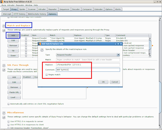Image resolution: width=162 pixels, height=130 pixels.
Task: Click the Replace column header
Action: (x=89, y=35)
